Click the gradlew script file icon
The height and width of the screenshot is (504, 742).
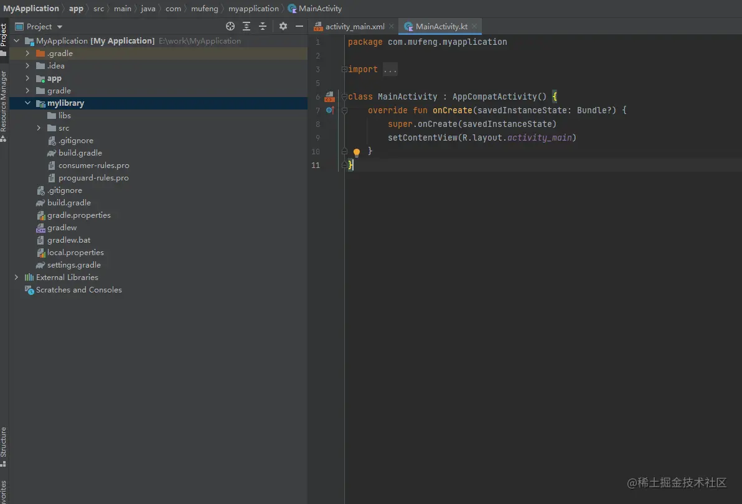(x=40, y=228)
